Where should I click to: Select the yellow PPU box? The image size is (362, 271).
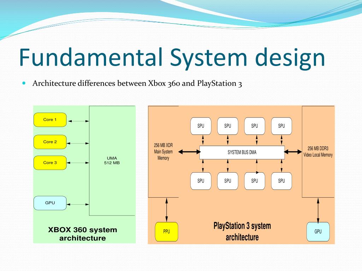coord(167,231)
